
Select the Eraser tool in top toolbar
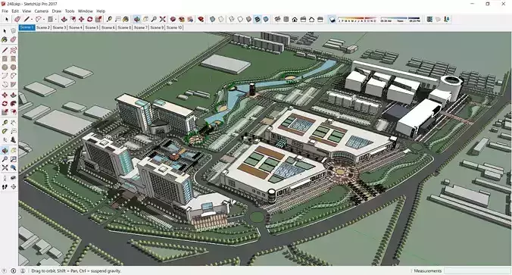(x=17, y=19)
